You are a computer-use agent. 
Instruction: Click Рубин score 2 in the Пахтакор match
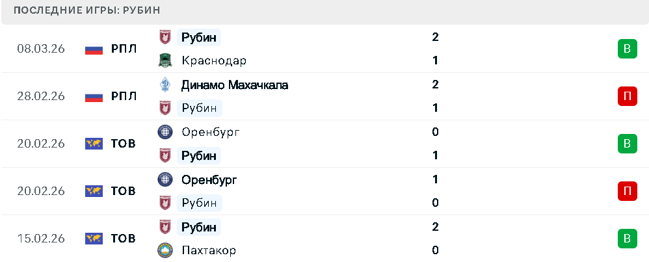pyautogui.click(x=435, y=227)
